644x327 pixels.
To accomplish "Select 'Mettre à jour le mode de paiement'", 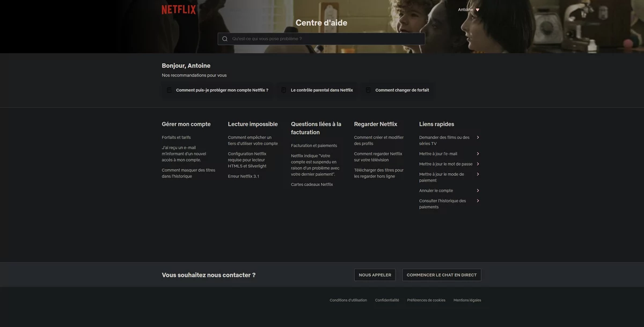I will coord(442,177).
